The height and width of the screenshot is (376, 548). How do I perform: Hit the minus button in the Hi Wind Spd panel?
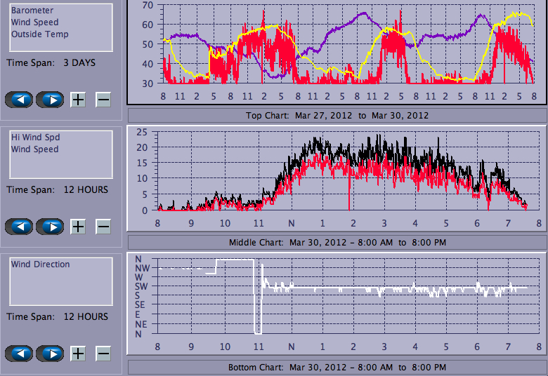click(103, 227)
